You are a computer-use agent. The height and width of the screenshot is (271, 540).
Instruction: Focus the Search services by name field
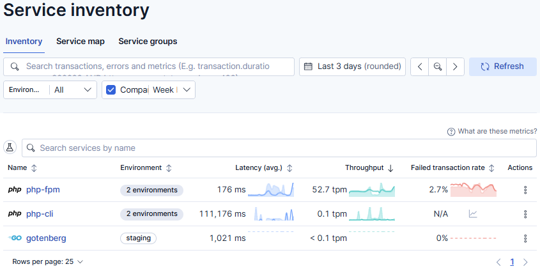(x=279, y=148)
